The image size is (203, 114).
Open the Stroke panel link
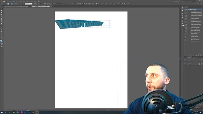pos(16,4)
